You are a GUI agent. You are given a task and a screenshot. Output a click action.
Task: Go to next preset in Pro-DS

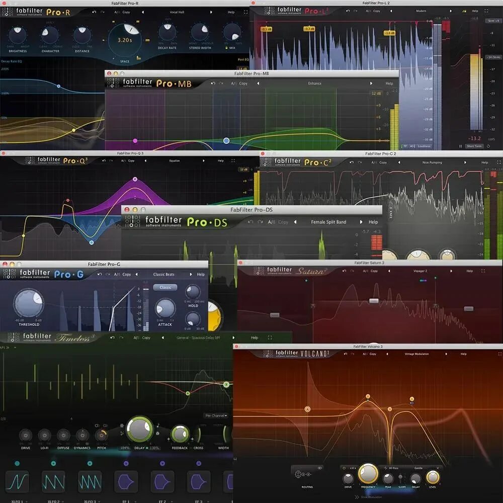tap(361, 222)
